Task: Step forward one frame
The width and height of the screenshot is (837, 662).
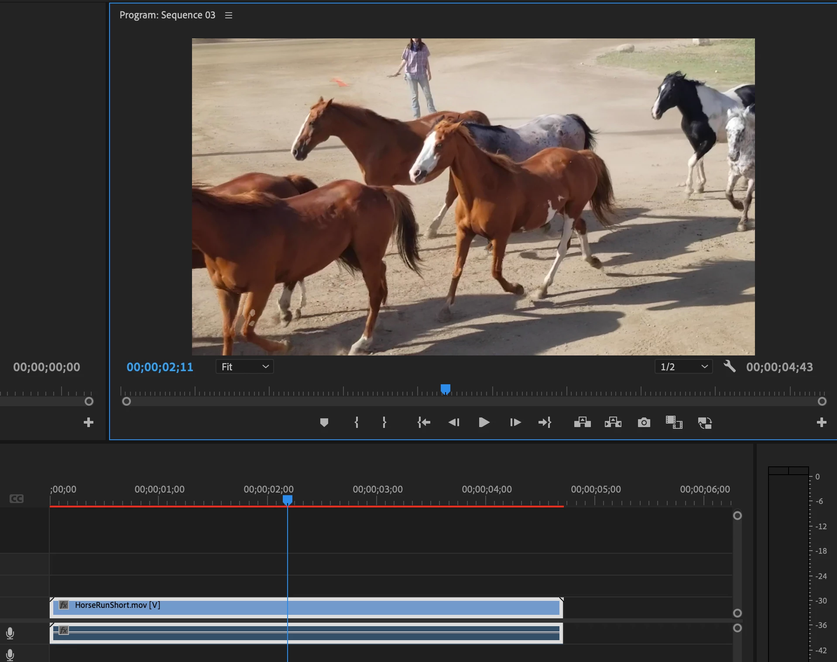Action: pyautogui.click(x=515, y=422)
